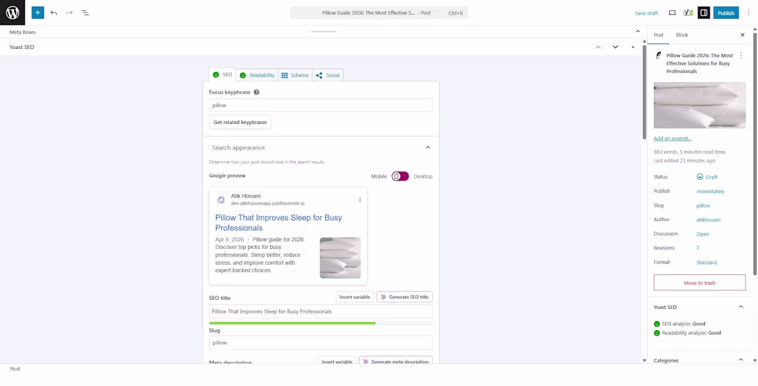Click the Focus keyphrase input field
Image resolution: width=758 pixels, height=386 pixels.
point(320,105)
